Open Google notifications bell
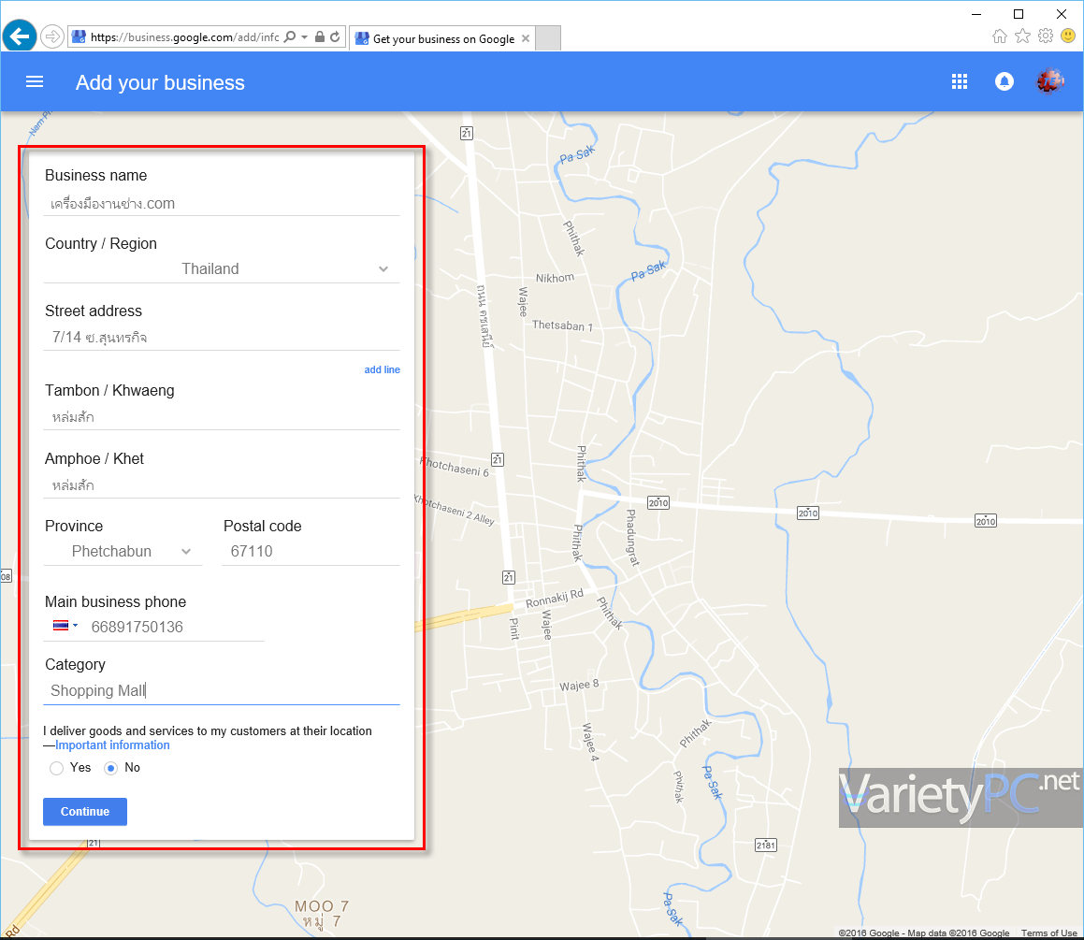The width and height of the screenshot is (1084, 940). point(1004,81)
